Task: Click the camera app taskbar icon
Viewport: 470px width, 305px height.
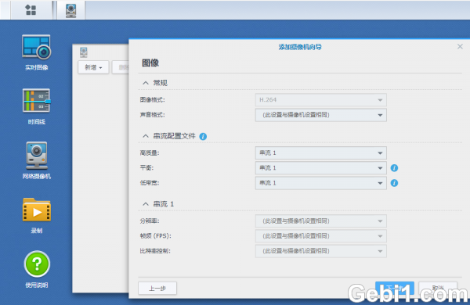Action: 70,10
